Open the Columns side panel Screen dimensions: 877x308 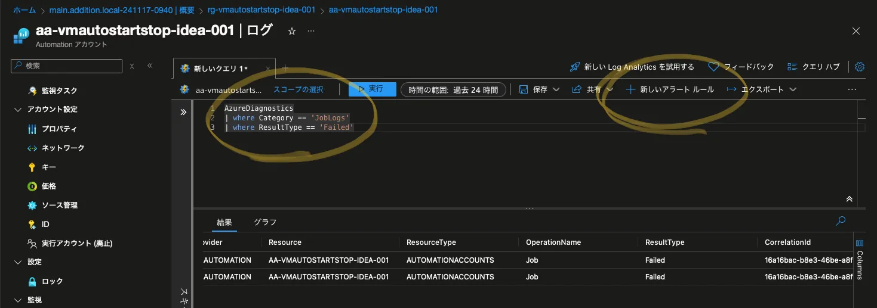[x=860, y=259]
